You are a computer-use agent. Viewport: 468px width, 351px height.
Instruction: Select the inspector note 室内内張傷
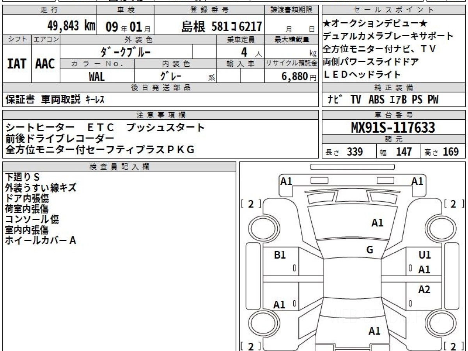[27, 230]
